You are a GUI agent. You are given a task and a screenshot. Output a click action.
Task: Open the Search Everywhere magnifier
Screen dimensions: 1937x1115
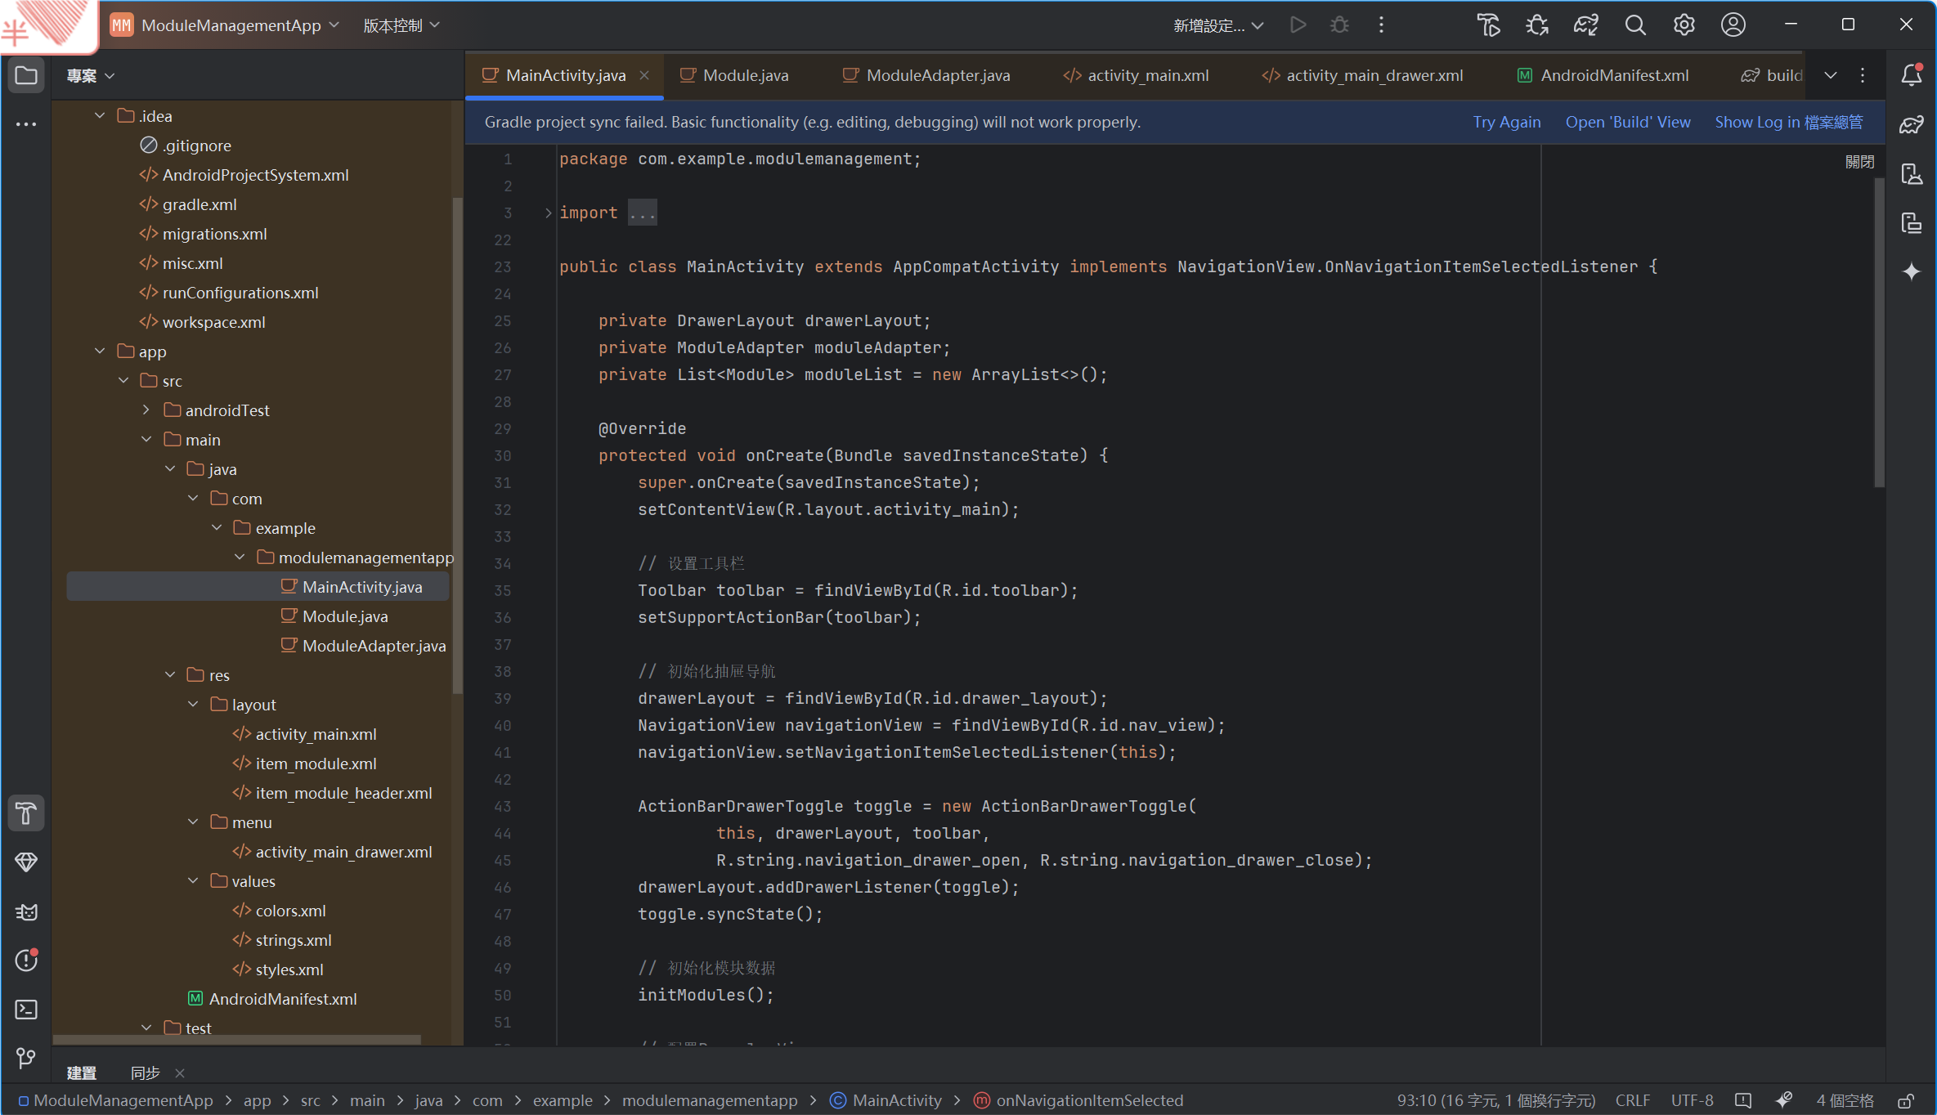tap(1634, 25)
